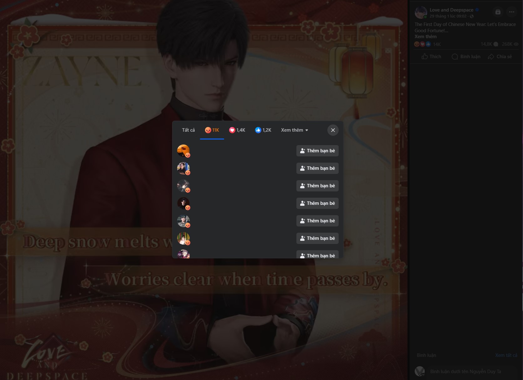Add the first listed user as friend

pyautogui.click(x=317, y=151)
